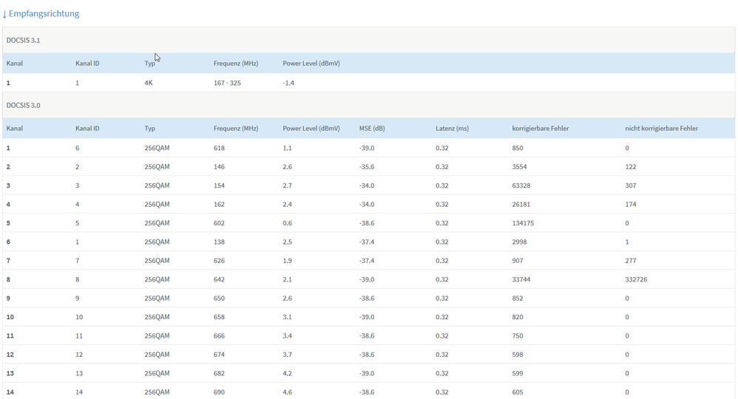The height and width of the screenshot is (399, 738).
Task: Click power level 1.1 cell
Action: (288, 148)
